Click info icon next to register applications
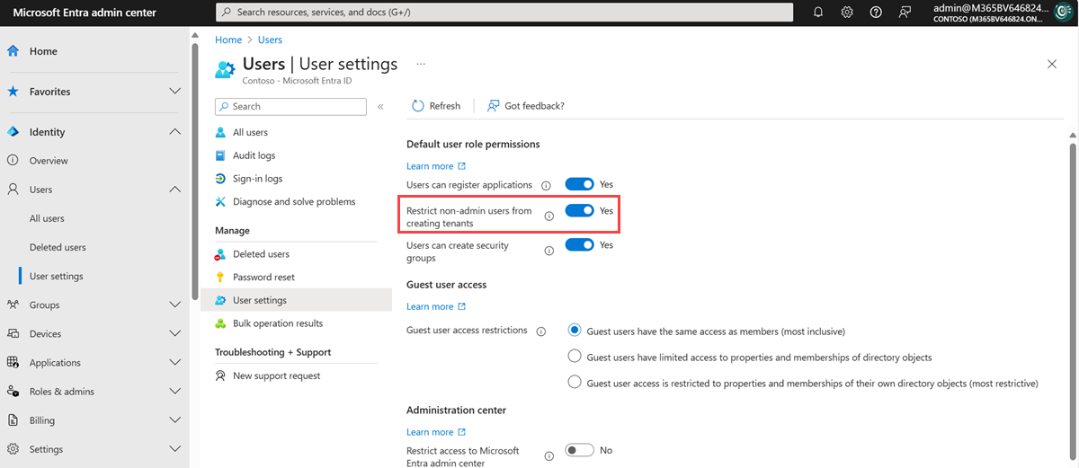This screenshot has height=468, width=1079. click(547, 185)
